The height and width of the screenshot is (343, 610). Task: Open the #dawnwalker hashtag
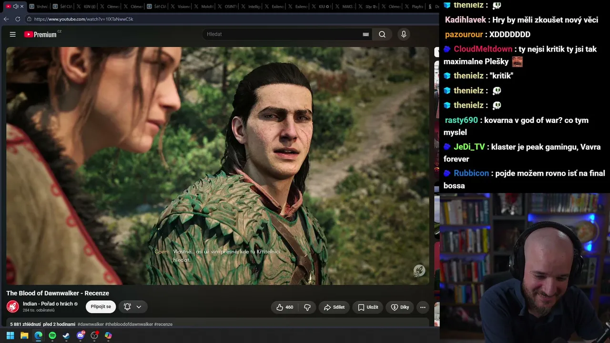91,324
